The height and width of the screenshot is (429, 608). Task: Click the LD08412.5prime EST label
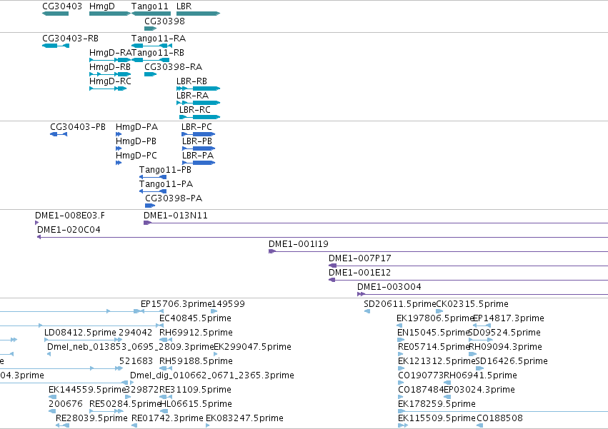click(x=80, y=333)
